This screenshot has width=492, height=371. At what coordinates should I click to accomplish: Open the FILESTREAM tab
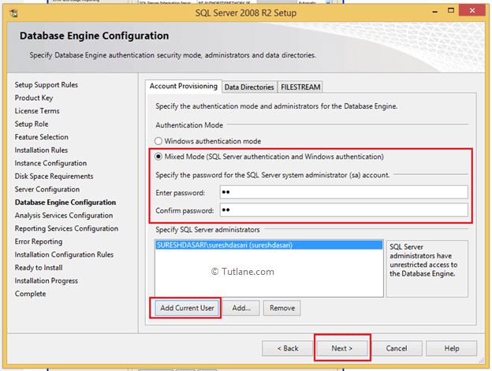coord(300,87)
